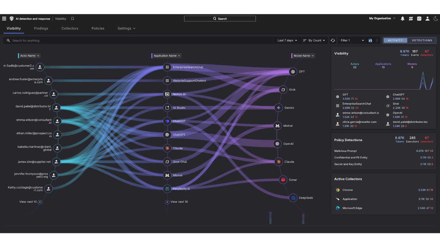Click the user profile icon in header
The image size is (440, 247).
pyautogui.click(x=427, y=19)
